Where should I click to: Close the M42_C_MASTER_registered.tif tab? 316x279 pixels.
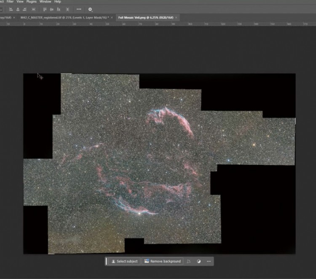coord(112,18)
